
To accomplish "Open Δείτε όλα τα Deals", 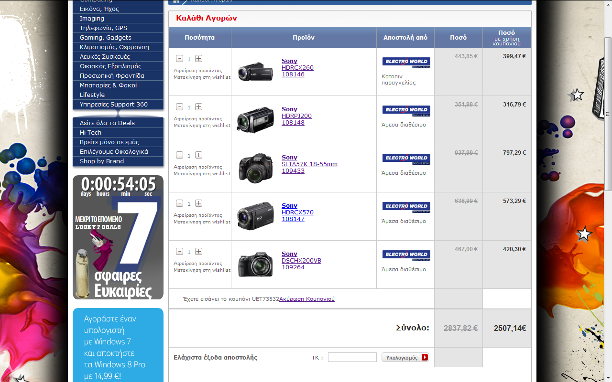I will [118, 123].
